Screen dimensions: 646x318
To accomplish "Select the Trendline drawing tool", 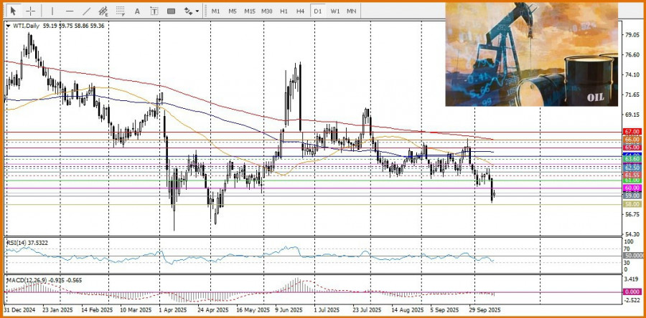I will [86, 11].
